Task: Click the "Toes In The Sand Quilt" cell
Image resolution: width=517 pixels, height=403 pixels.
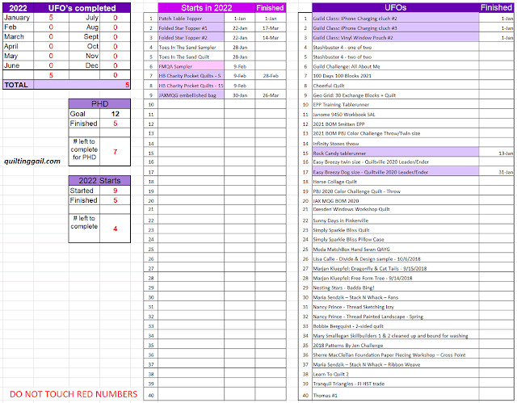Action: 191,57
